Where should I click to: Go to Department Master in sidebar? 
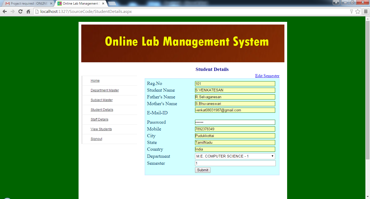(105, 90)
